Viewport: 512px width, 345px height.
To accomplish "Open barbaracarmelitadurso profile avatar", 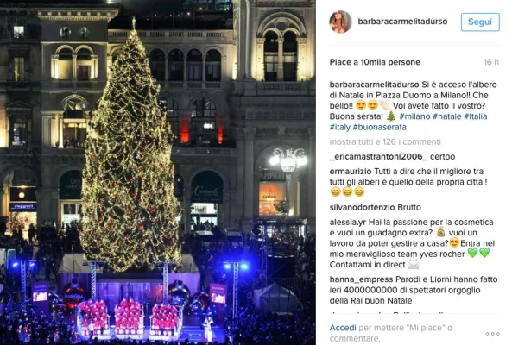I will [x=340, y=22].
